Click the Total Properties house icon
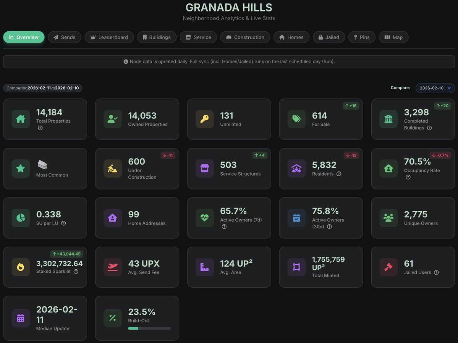Image resolution: width=458 pixels, height=343 pixels. 21,119
